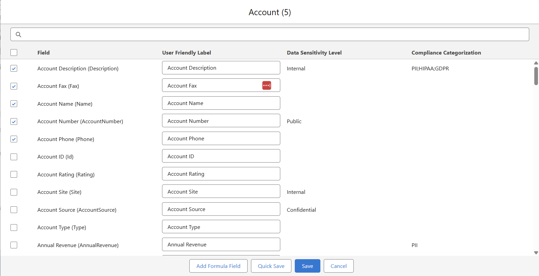Focus the field search box

[269, 34]
